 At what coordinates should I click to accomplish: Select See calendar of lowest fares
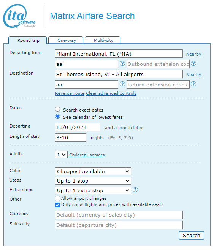pos(58,116)
